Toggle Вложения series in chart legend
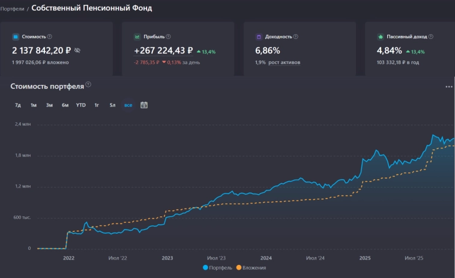 pos(252,268)
